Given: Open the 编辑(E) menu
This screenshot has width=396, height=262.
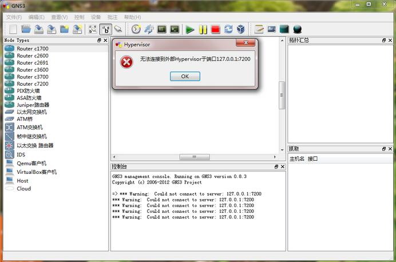Looking at the screenshot, I should [x=37, y=17].
